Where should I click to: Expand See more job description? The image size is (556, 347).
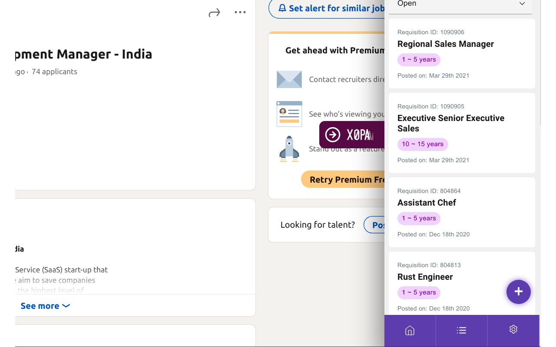45,306
